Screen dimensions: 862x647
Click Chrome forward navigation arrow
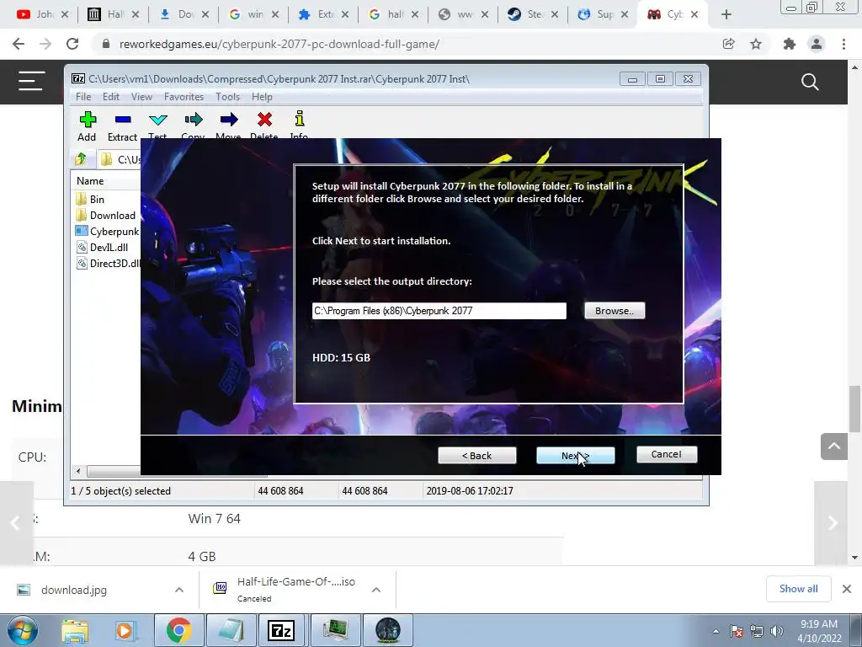pyautogui.click(x=45, y=44)
